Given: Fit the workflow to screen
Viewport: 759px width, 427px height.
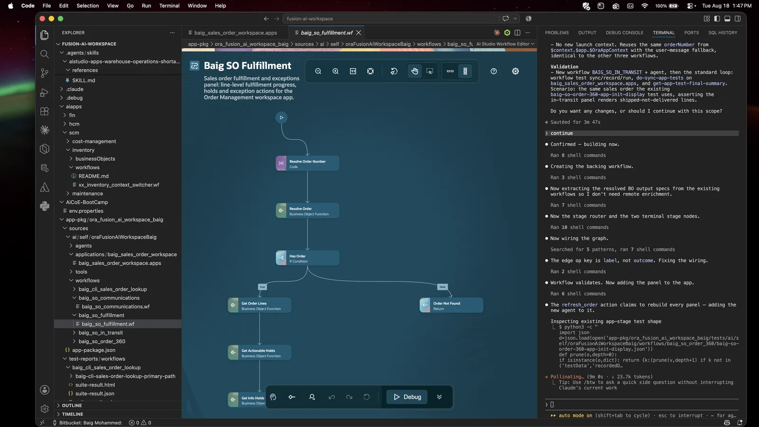Looking at the screenshot, I should (x=370, y=71).
